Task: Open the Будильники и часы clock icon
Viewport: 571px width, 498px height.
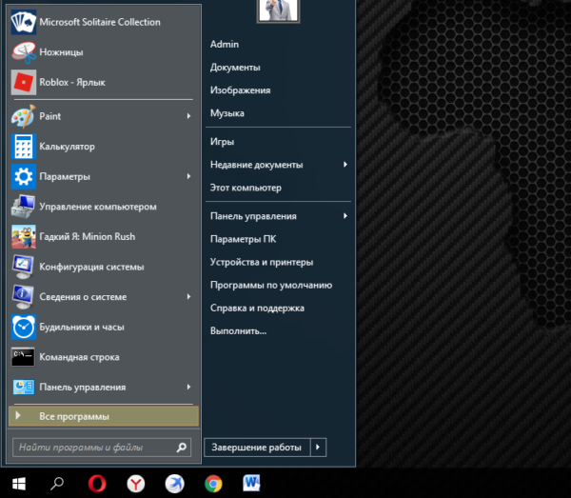Action: (24, 328)
